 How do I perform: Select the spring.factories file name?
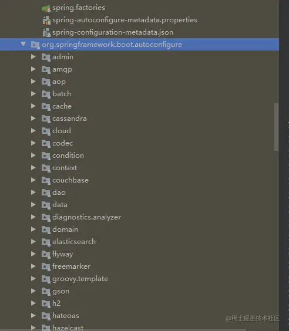click(79, 8)
